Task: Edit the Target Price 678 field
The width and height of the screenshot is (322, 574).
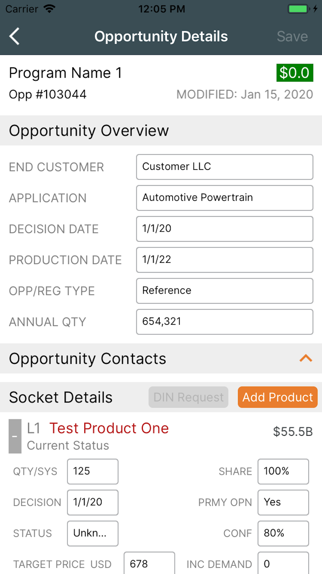Action: (x=149, y=563)
